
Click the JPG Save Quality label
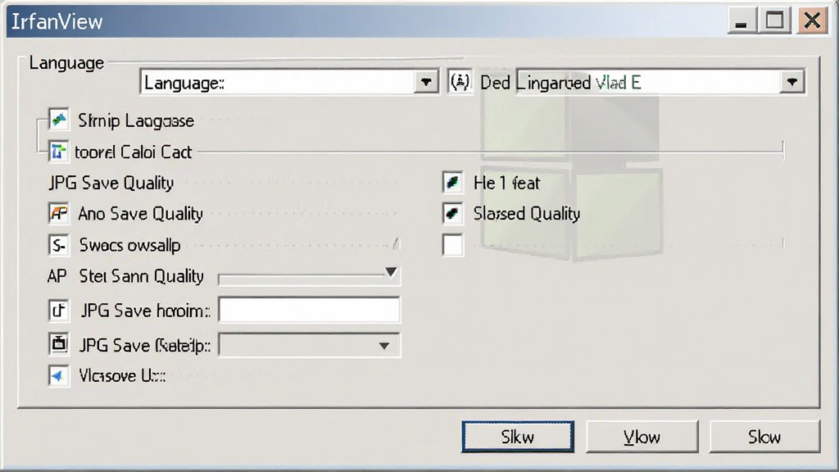[x=111, y=183]
